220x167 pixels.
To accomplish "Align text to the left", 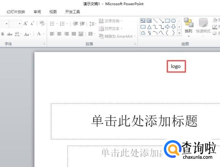I will pos(52,34).
